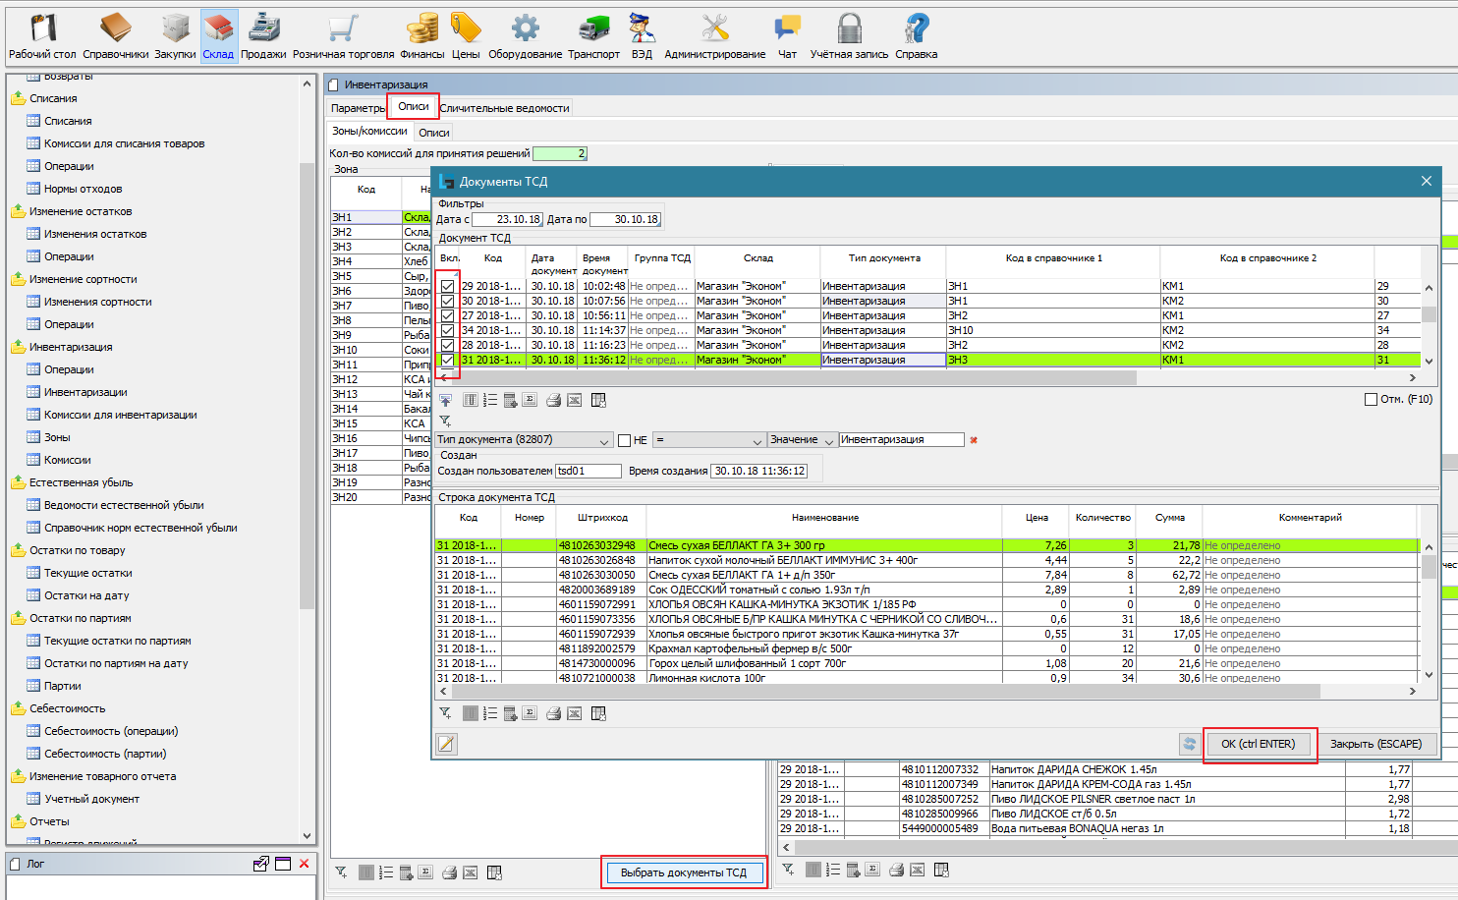This screenshot has height=900, width=1458.
Task: Click the sum icon in document toolbar
Action: [x=530, y=400]
